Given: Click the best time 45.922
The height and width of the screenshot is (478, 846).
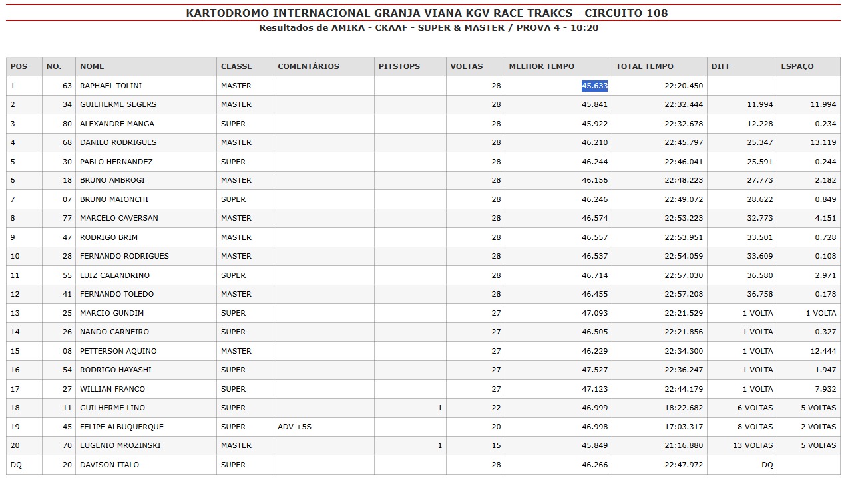Looking at the screenshot, I should [x=594, y=124].
